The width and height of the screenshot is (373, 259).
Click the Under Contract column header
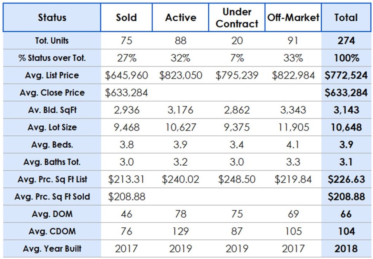click(237, 17)
